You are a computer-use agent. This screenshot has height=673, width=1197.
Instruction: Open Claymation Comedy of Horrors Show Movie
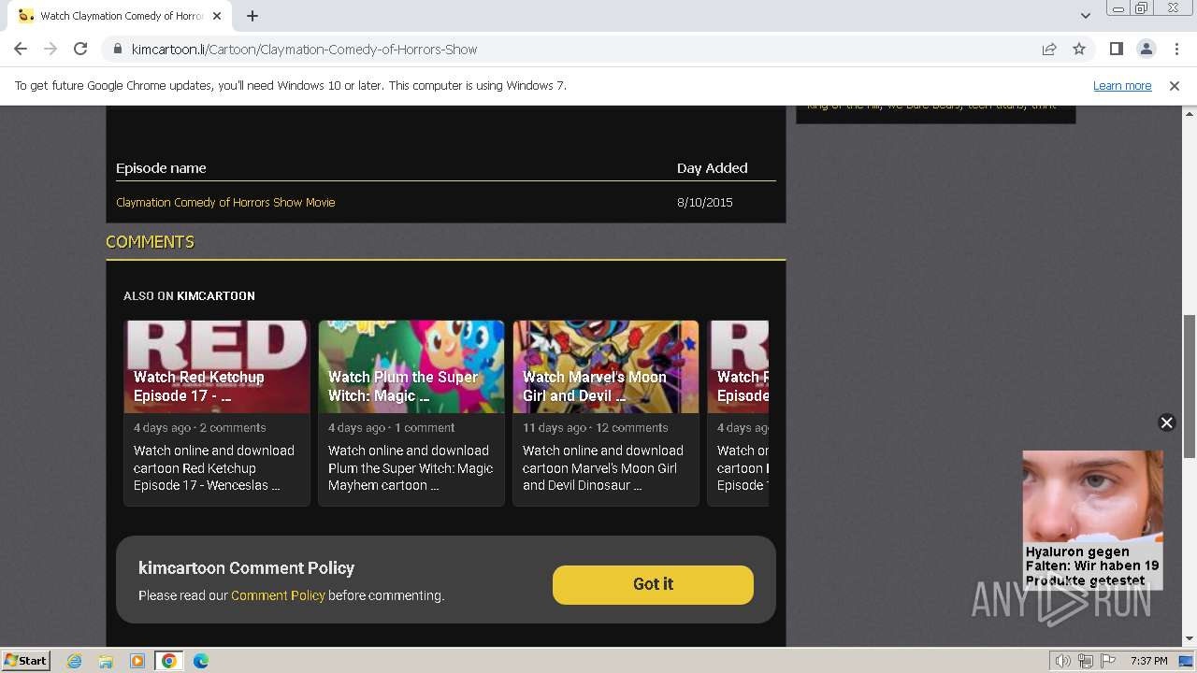pos(225,202)
